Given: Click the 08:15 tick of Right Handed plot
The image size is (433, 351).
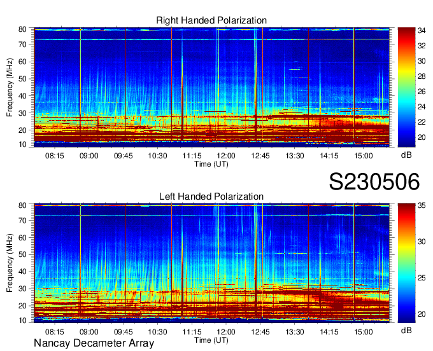Looking at the screenshot, I should coord(54,156).
